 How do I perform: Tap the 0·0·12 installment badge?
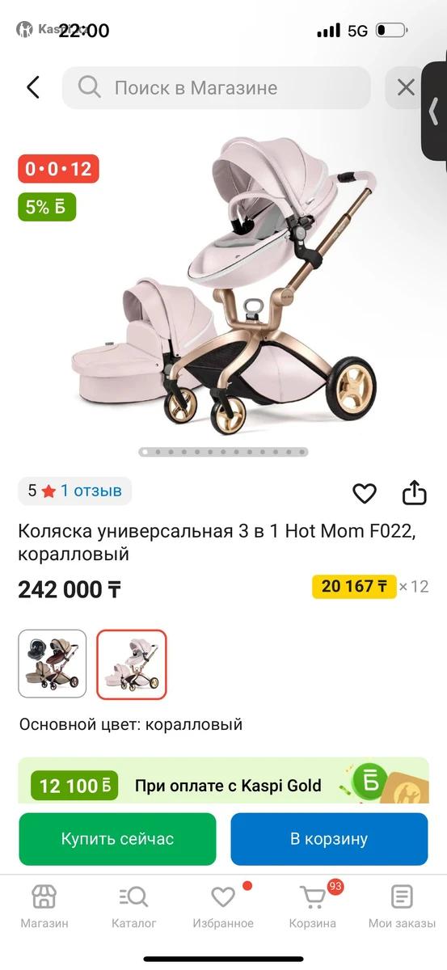58,169
